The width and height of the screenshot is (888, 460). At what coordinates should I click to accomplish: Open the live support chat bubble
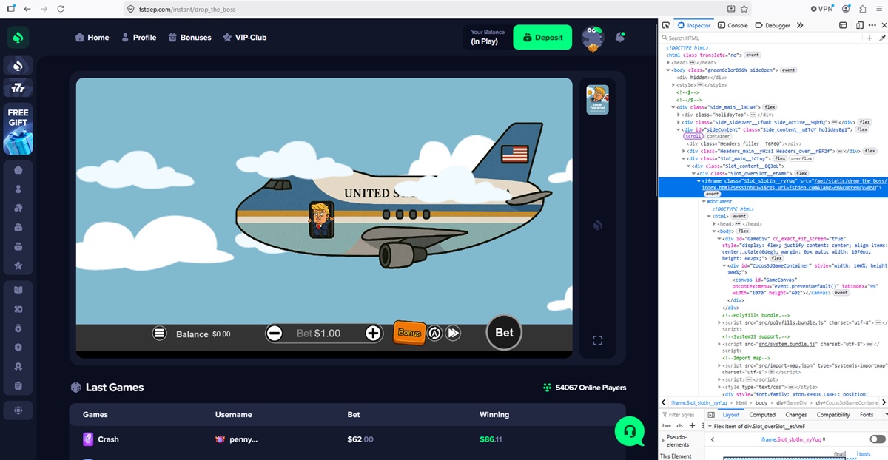629,430
